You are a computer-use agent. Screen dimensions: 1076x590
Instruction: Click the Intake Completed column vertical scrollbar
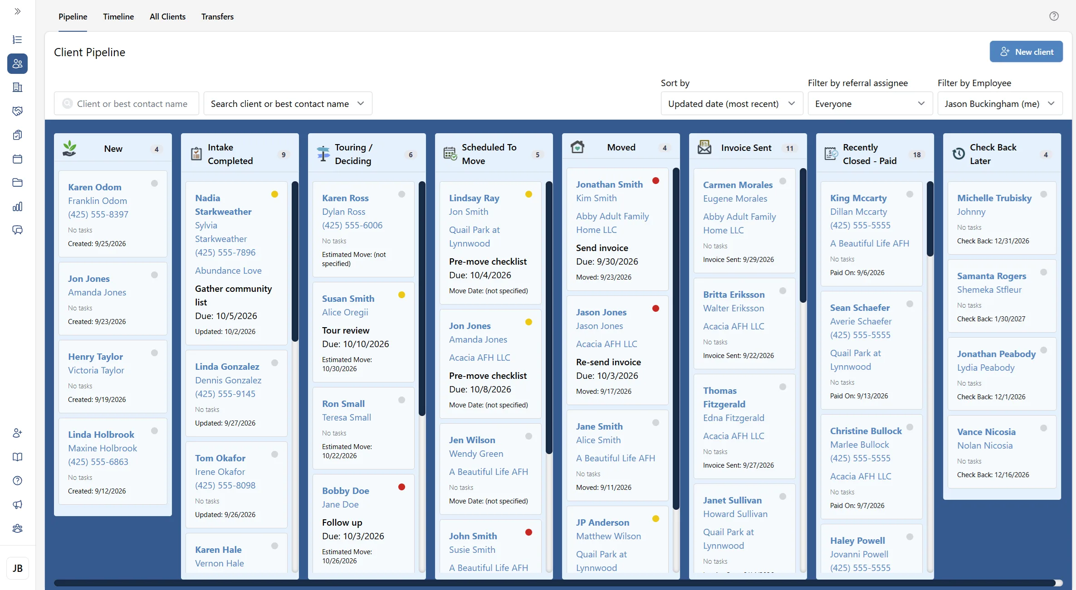295,261
